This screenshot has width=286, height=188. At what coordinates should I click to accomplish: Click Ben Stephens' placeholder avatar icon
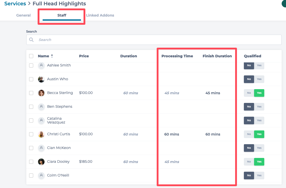pyautogui.click(x=41, y=107)
